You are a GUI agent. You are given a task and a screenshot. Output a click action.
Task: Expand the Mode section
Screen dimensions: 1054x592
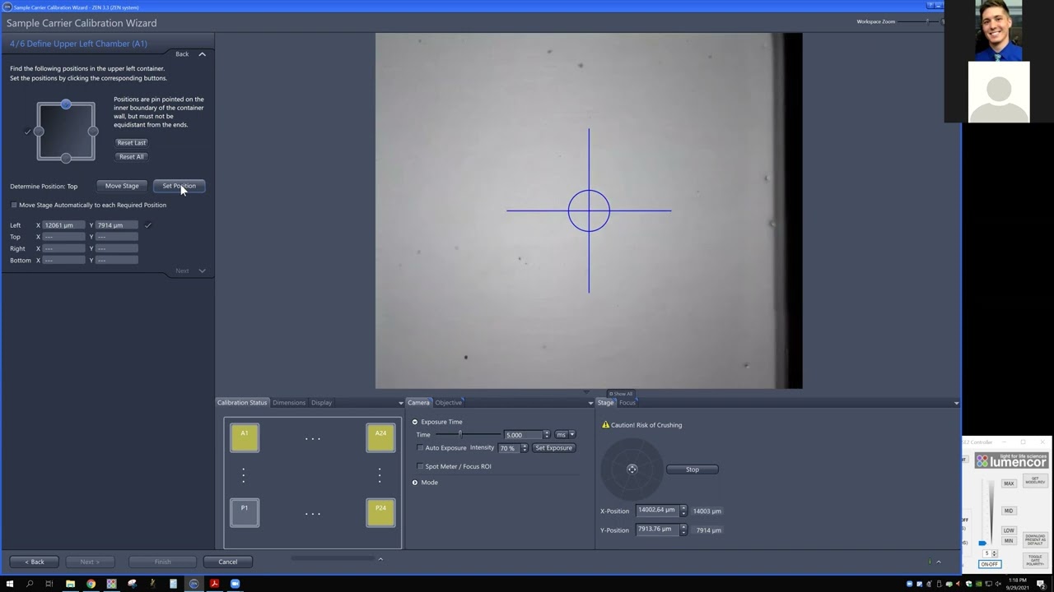click(415, 483)
